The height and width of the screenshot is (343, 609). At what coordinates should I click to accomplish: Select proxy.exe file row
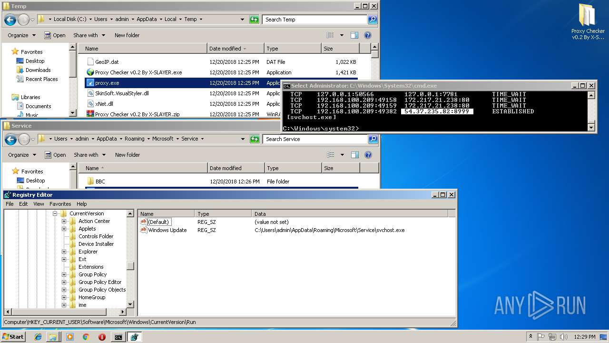(221, 83)
